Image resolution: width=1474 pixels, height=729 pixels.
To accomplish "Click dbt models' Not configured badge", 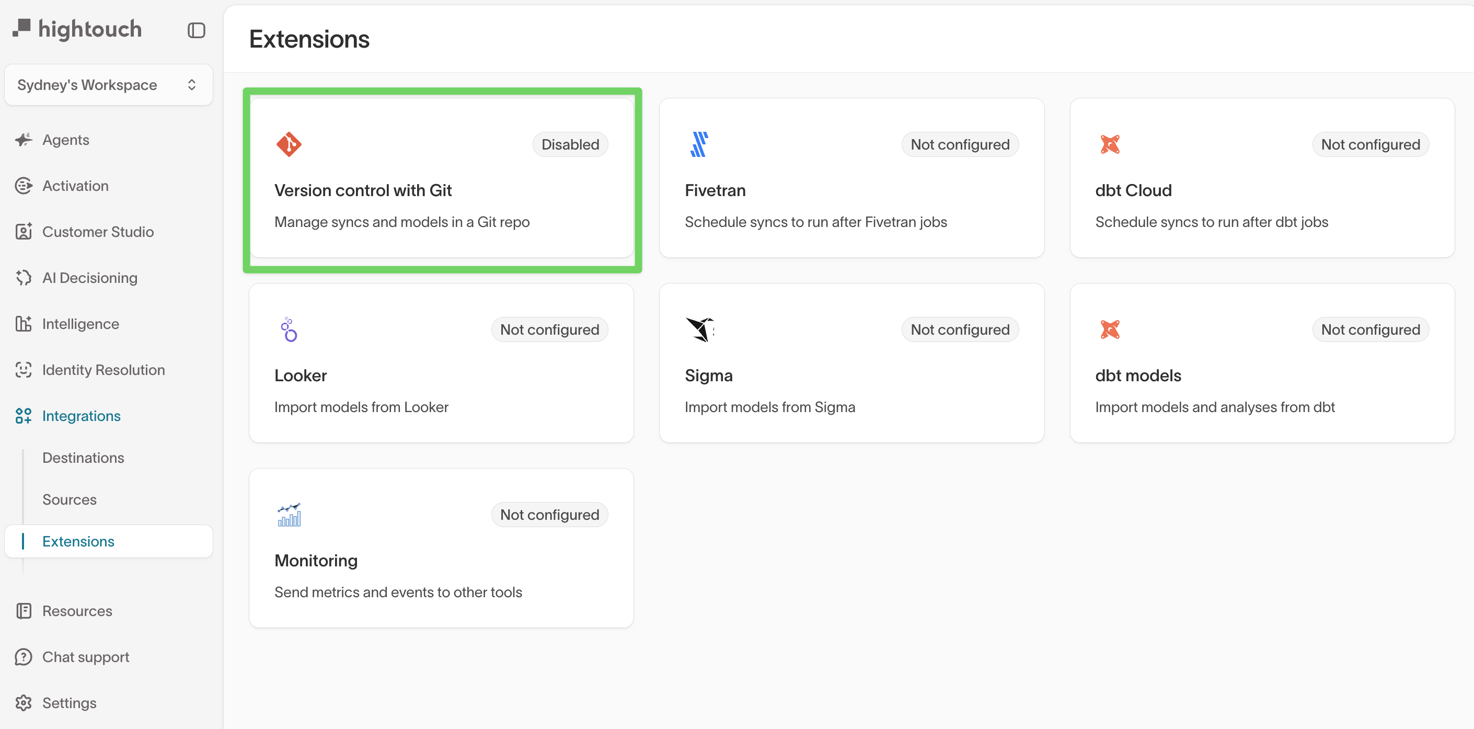I will pyautogui.click(x=1371, y=329).
